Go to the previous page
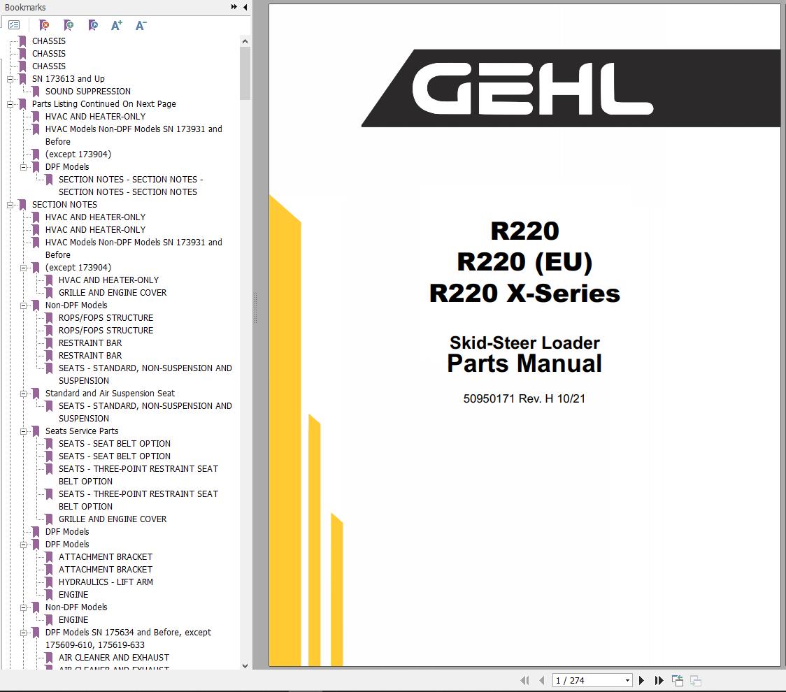The image size is (786, 692). 542,681
